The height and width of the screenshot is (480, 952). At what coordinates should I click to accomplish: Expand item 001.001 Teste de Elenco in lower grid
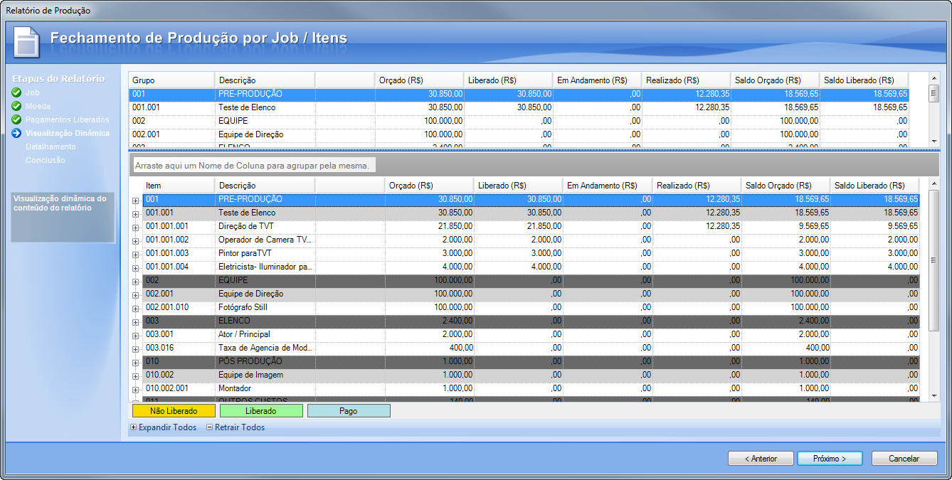coord(135,213)
